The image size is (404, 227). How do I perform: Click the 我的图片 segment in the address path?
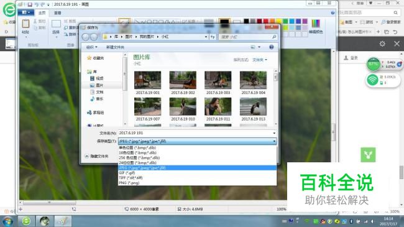click(147, 37)
